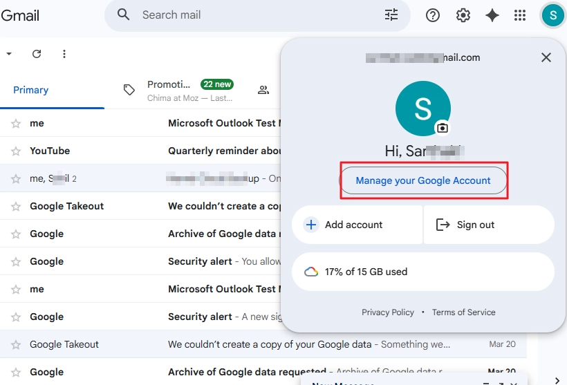Click the Add account button
Viewport: 567px width, 385px height.
pos(357,225)
